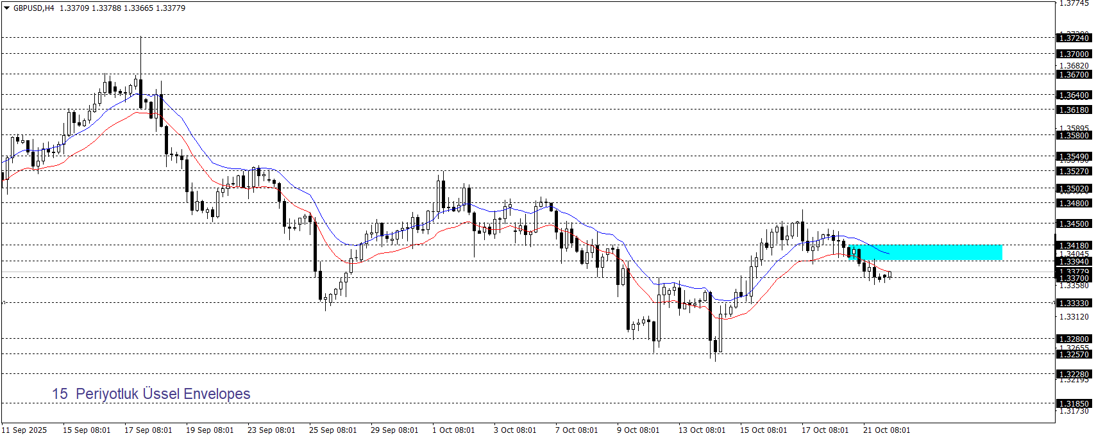Click the 1.37240 price level label
The height and width of the screenshot is (438, 1096).
1074,38
